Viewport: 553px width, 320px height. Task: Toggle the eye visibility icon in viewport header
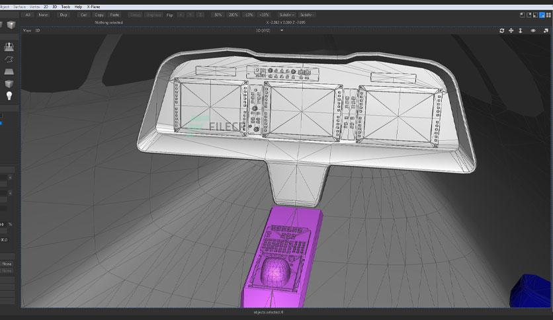click(x=533, y=30)
